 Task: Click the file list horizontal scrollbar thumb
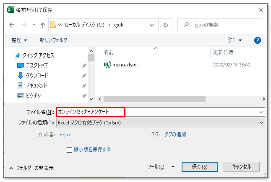click(154, 99)
